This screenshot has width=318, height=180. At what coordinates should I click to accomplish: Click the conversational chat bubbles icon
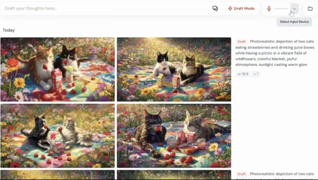215,8
